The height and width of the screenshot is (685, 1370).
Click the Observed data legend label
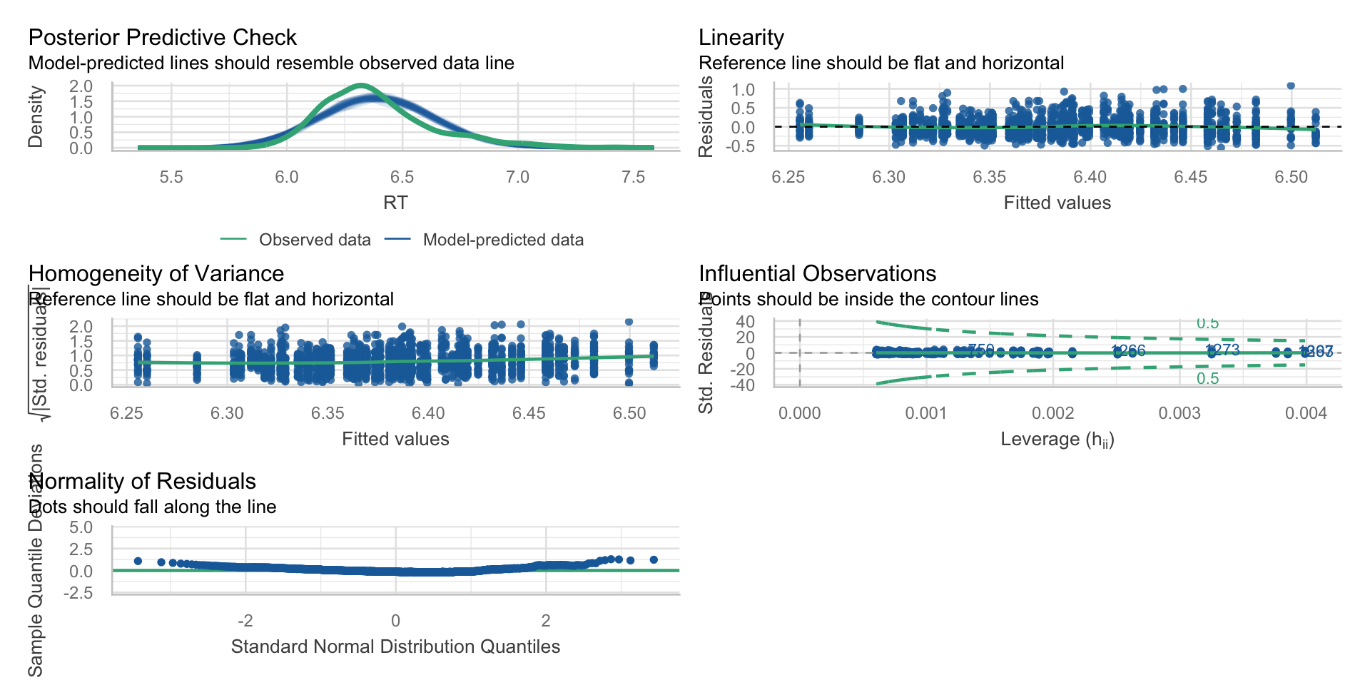315,240
